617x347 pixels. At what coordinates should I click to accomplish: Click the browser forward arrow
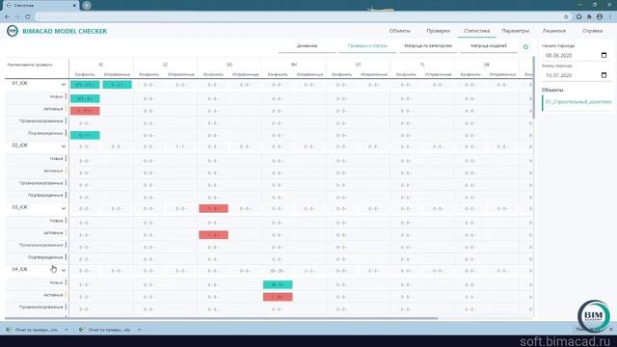click(x=17, y=16)
